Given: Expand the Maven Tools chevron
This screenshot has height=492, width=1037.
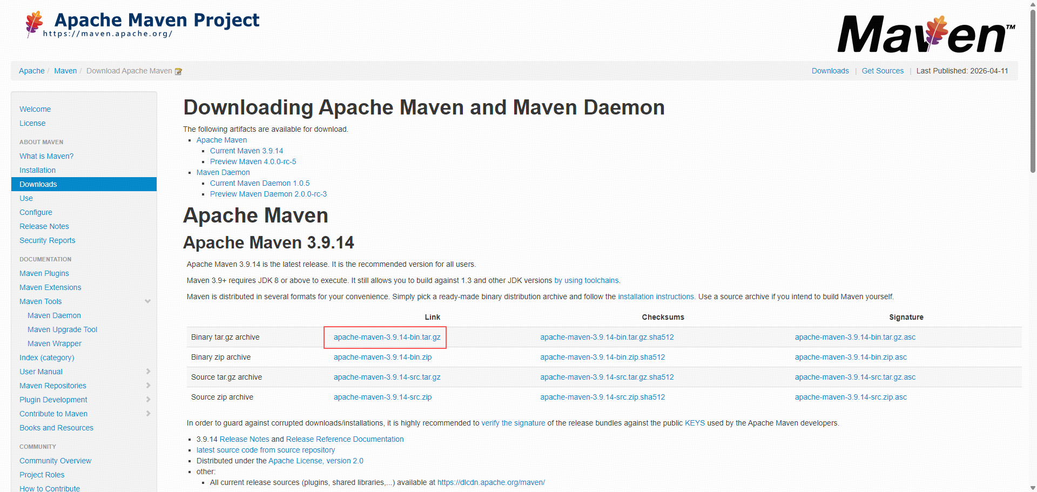Looking at the screenshot, I should (x=147, y=301).
